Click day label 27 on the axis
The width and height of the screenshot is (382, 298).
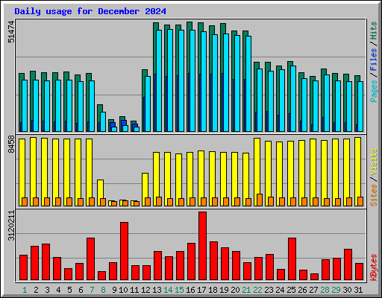313,290
